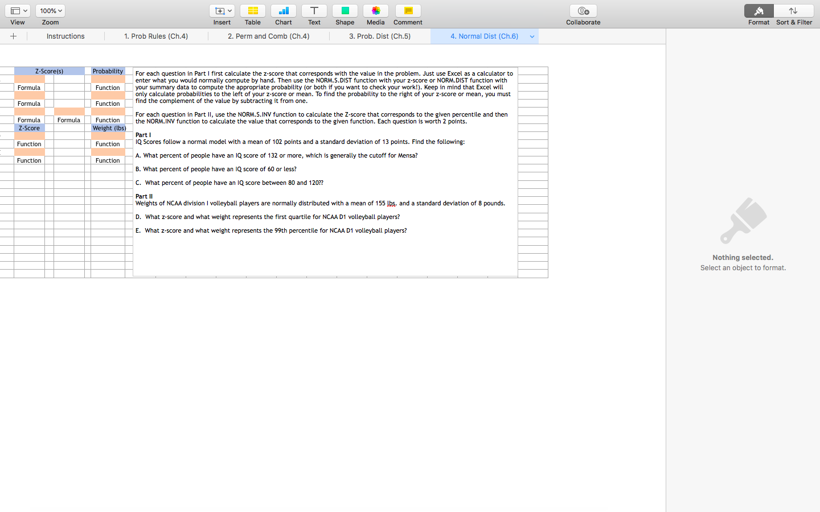Expand the Insert dropdown arrow
The height and width of the screenshot is (512, 820).
(x=228, y=10)
